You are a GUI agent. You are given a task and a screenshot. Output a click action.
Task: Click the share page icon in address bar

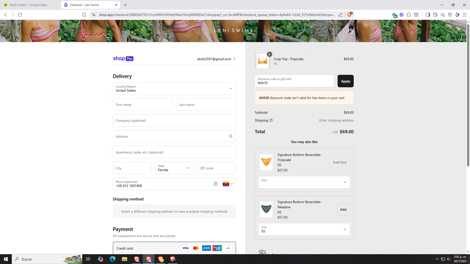click(340, 15)
